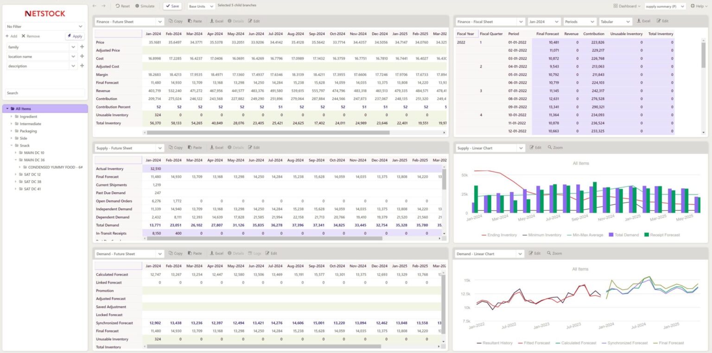
Task: Click the Save button
Action: point(172,6)
